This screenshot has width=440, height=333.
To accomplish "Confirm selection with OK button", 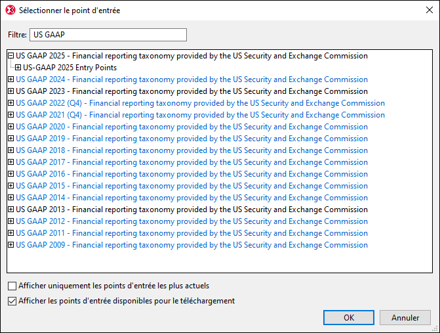I will coord(349,317).
